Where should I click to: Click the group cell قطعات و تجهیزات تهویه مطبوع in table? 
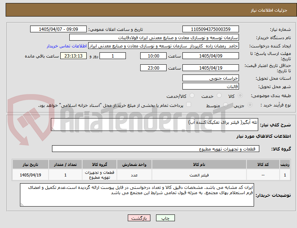[x=100, y=175]
